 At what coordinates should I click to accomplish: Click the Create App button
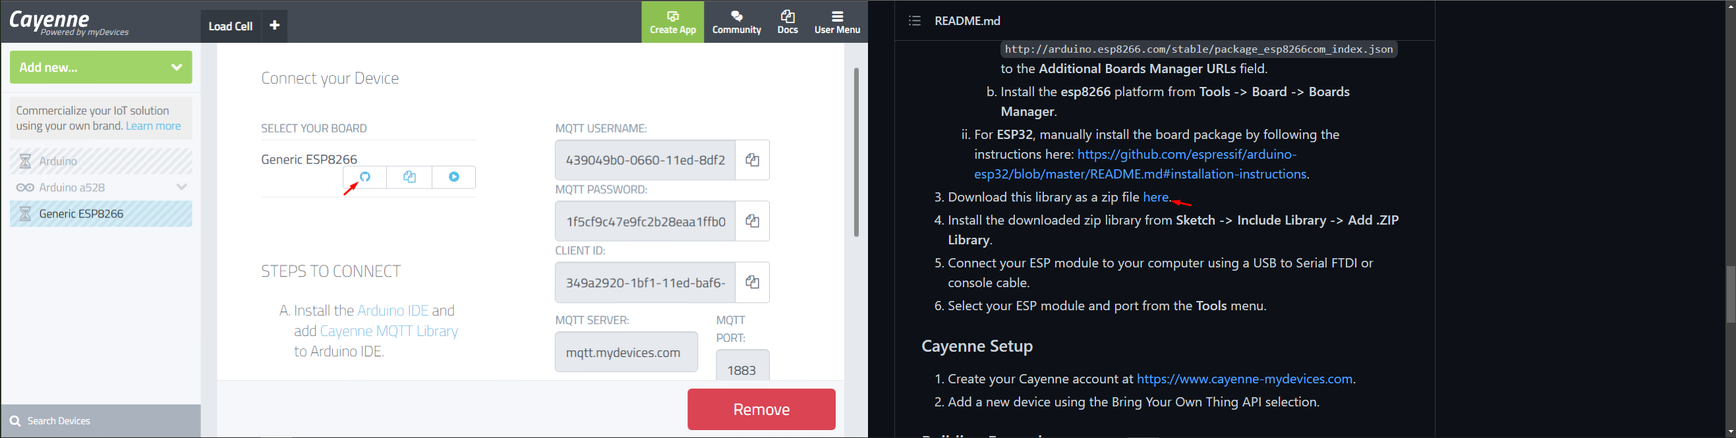pyautogui.click(x=672, y=22)
